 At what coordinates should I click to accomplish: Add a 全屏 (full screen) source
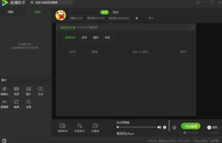[x=28, y=104]
